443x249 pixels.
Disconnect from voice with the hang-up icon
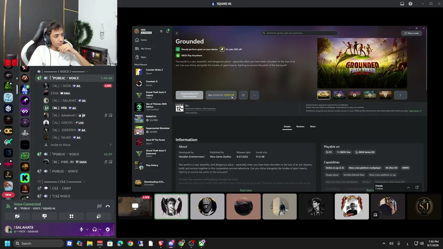coord(108,206)
